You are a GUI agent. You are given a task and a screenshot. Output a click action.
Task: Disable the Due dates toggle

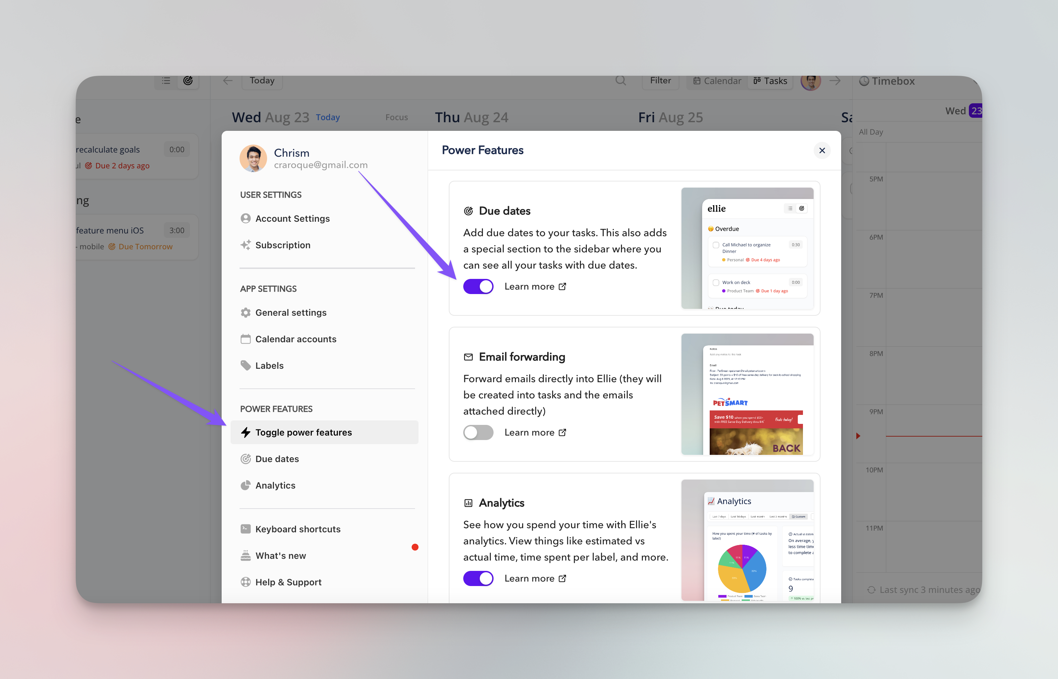tap(478, 286)
